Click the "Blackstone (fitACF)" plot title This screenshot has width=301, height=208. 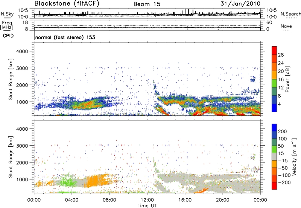67,3
